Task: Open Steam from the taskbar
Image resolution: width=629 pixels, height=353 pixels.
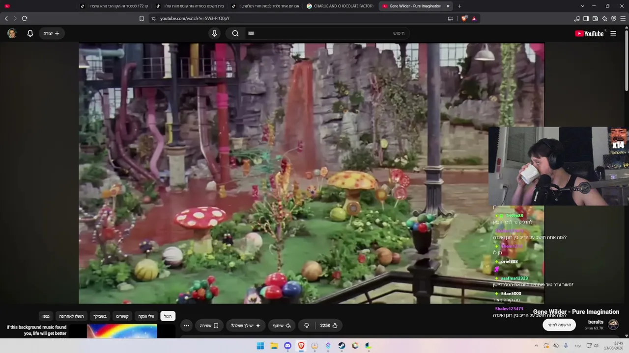Action: click(342, 346)
